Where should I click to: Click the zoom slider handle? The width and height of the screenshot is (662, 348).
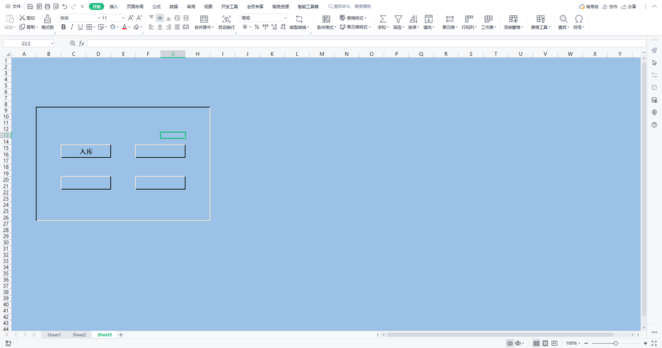(x=616, y=343)
